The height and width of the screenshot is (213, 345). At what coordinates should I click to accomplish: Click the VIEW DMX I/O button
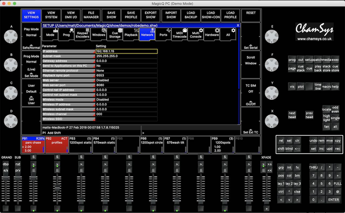click(x=71, y=16)
